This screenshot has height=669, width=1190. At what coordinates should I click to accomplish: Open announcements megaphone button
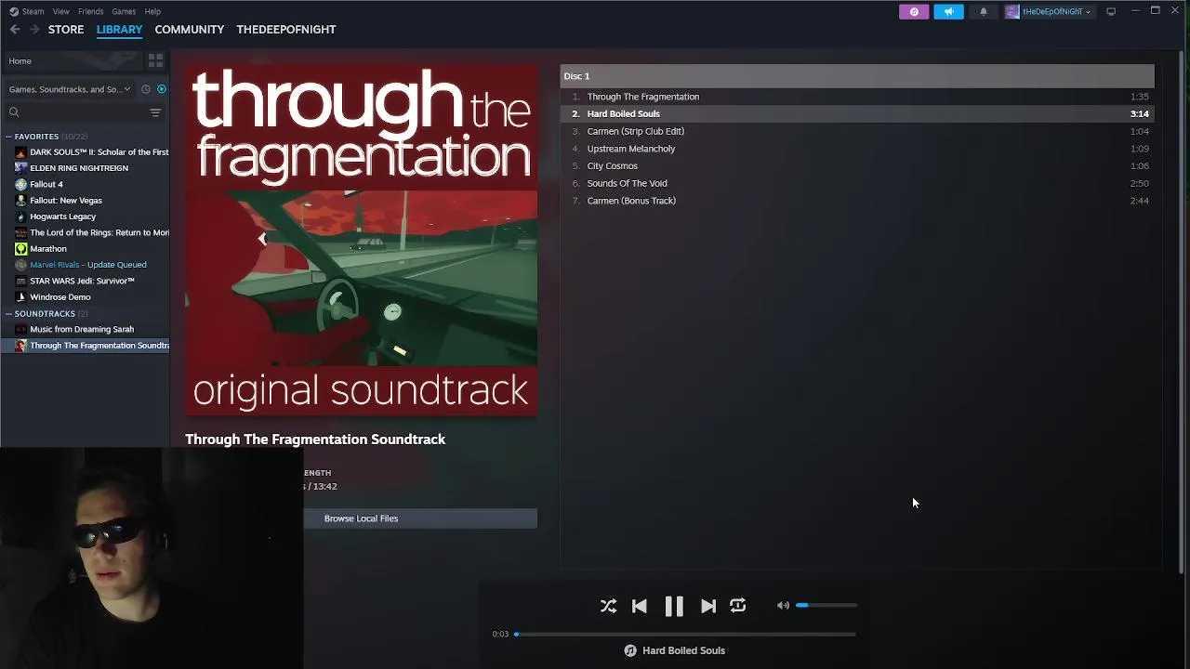[x=948, y=11]
